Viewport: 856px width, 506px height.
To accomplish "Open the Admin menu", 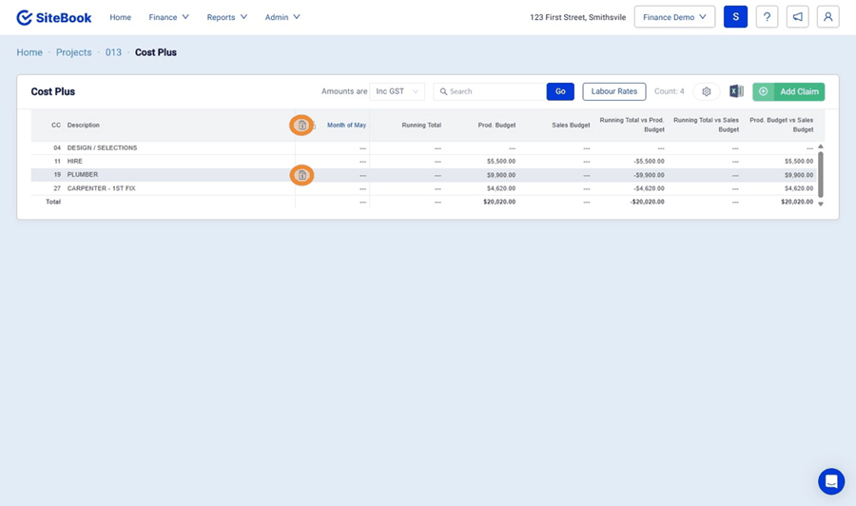I will point(282,17).
